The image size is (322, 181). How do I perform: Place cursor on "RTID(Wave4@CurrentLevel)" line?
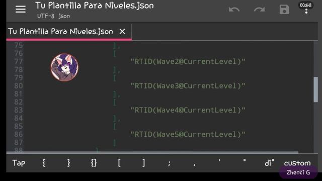tap(188, 110)
